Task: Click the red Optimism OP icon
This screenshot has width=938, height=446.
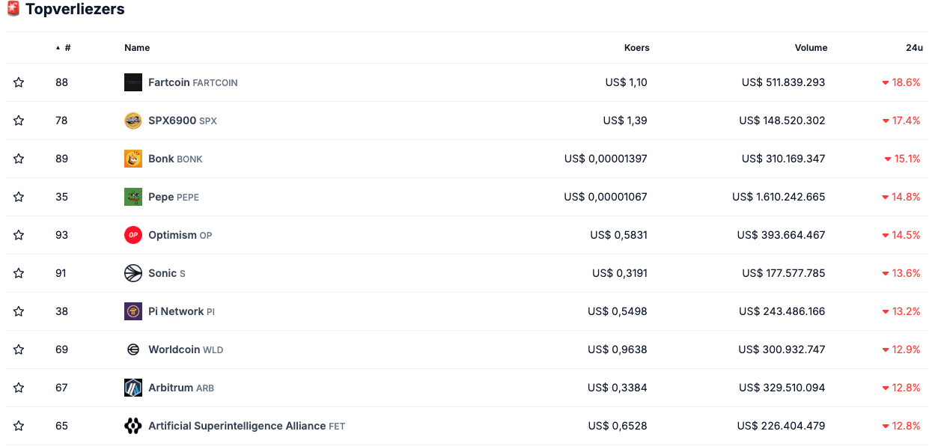Action: [x=133, y=235]
